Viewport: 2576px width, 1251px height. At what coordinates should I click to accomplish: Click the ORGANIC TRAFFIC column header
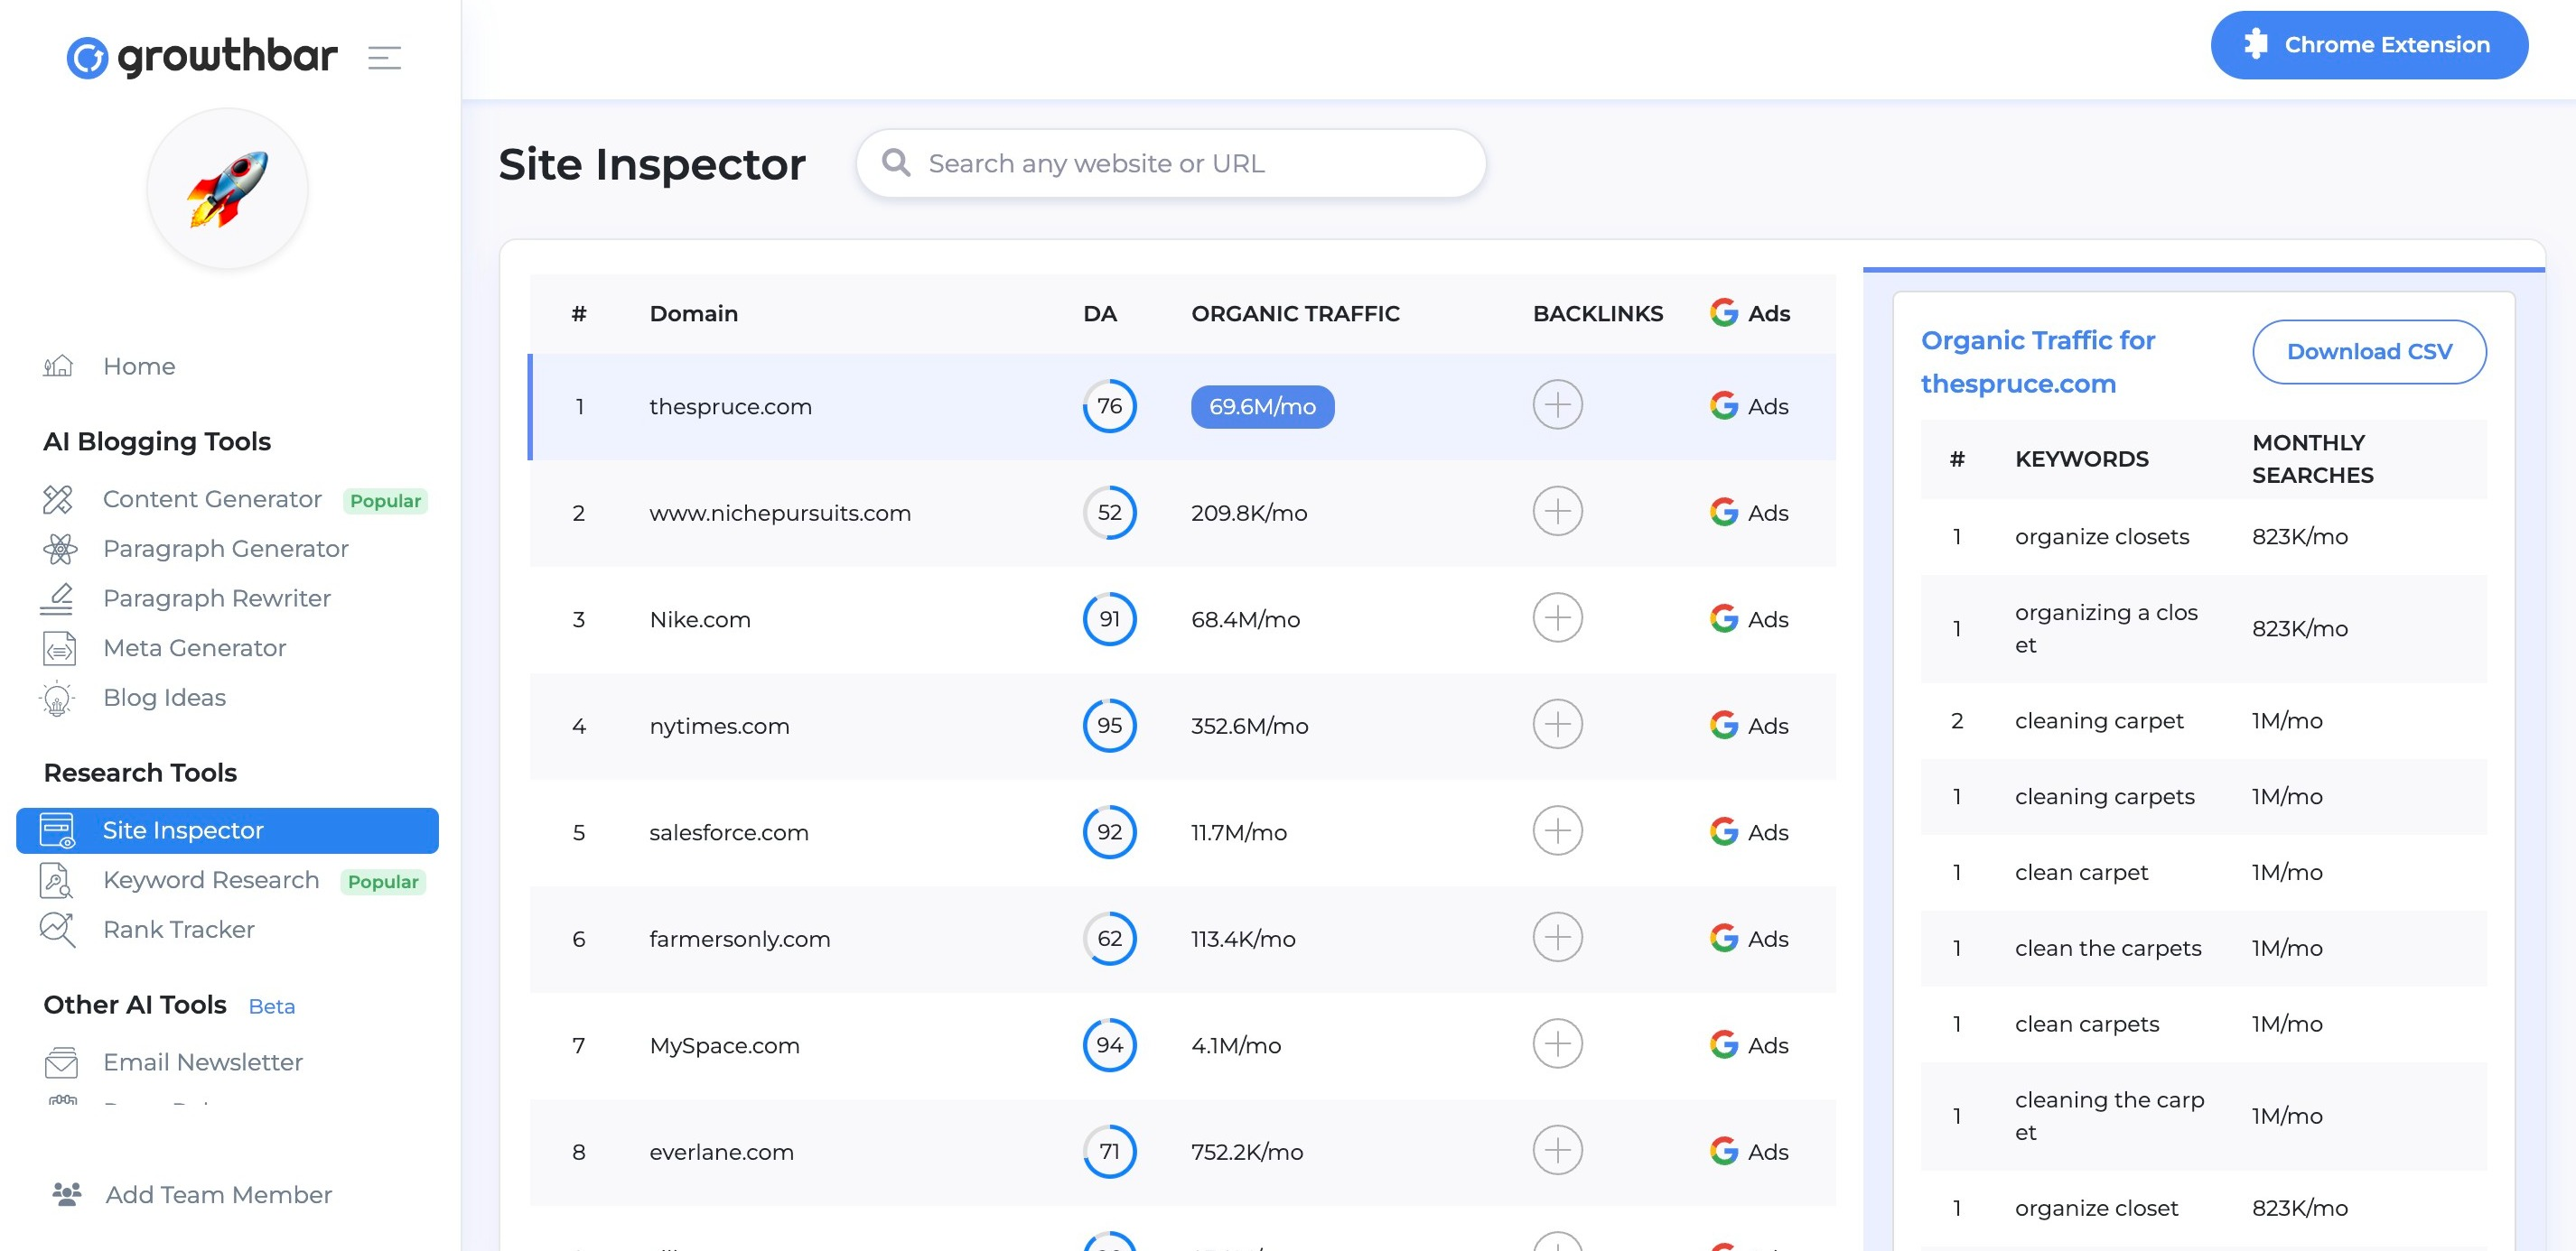pos(1295,314)
